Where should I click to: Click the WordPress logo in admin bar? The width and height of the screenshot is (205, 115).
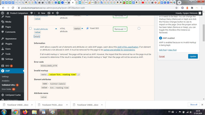pyautogui.click(x=3, y=13)
